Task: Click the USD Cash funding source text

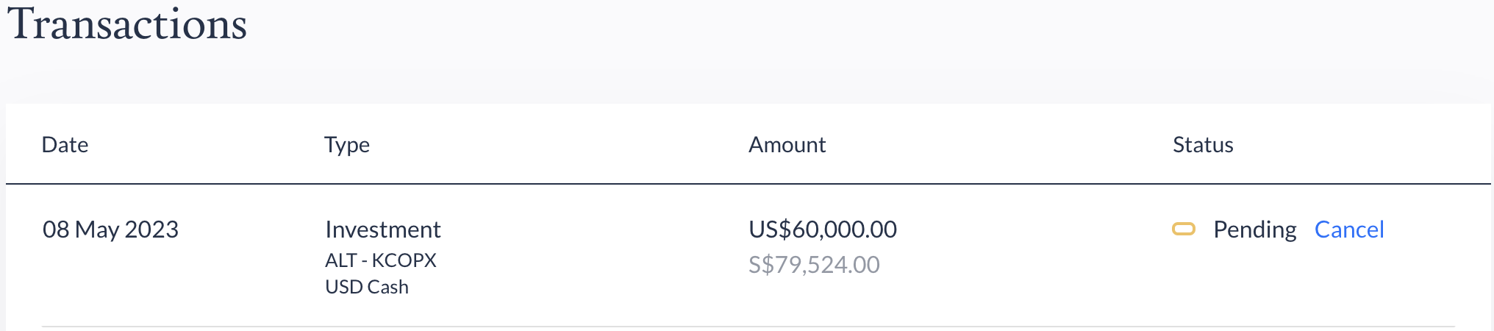Action: tap(367, 287)
